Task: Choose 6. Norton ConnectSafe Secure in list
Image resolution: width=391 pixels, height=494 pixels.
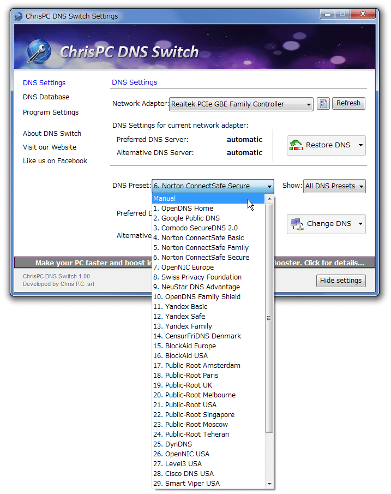Action: (x=208, y=258)
